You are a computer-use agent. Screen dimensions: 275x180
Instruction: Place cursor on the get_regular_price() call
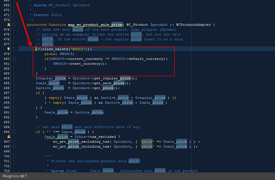[115, 78]
